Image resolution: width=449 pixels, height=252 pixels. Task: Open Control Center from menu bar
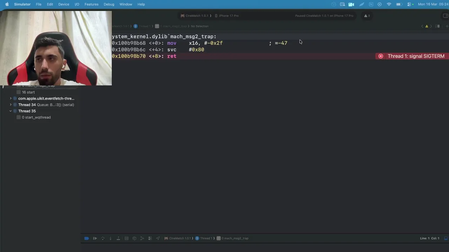(x=409, y=4)
